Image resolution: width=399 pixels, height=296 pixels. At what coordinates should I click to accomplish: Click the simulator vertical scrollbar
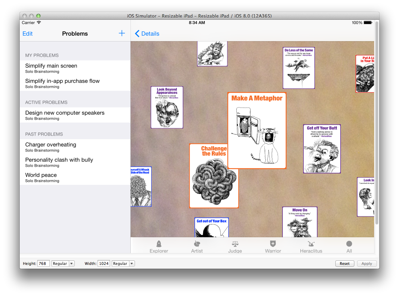click(x=377, y=123)
